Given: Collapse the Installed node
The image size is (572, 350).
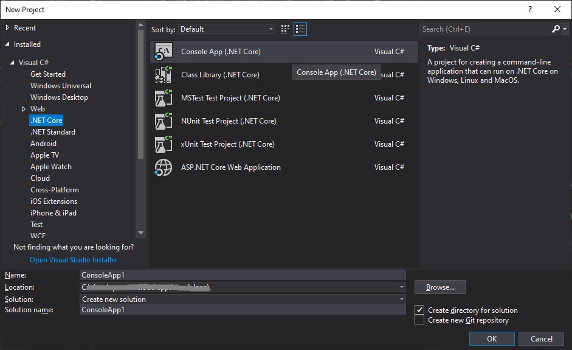Looking at the screenshot, I should 8,44.
